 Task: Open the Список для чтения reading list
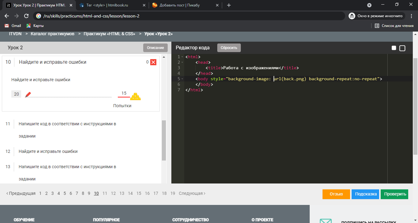tap(394, 26)
